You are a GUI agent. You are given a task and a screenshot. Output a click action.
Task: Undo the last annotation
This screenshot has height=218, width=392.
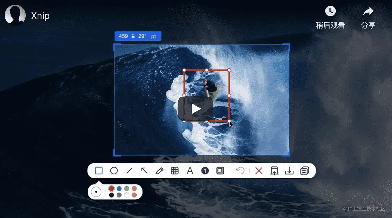(x=240, y=171)
